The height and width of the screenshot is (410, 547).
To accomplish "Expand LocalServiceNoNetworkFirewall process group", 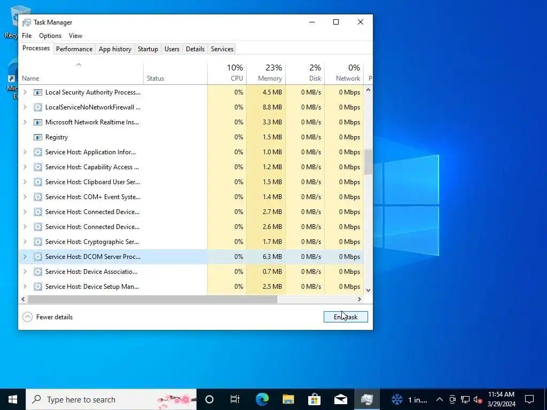I will coord(25,107).
